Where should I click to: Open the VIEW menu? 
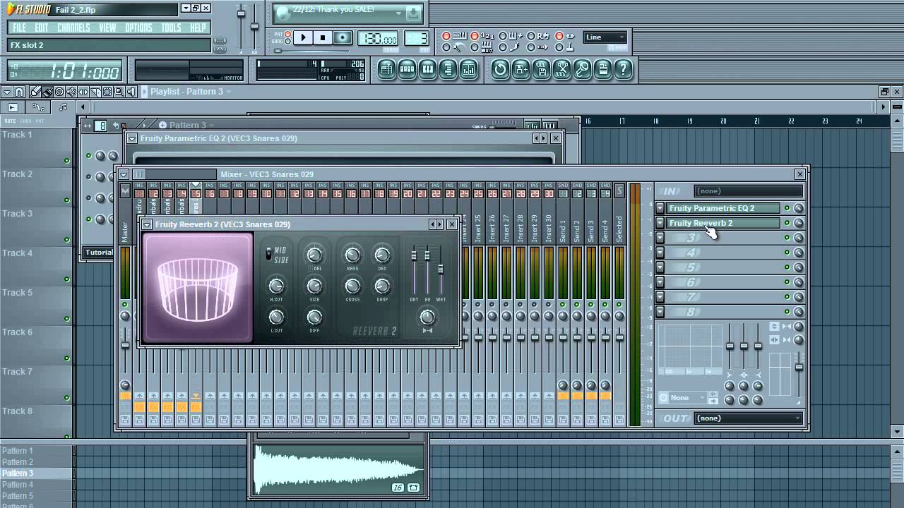coord(107,28)
